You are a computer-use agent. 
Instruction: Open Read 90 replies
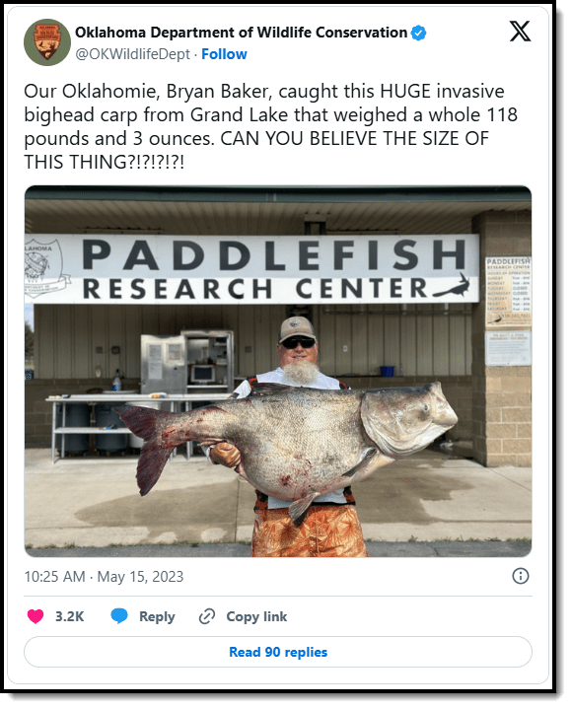pos(278,652)
